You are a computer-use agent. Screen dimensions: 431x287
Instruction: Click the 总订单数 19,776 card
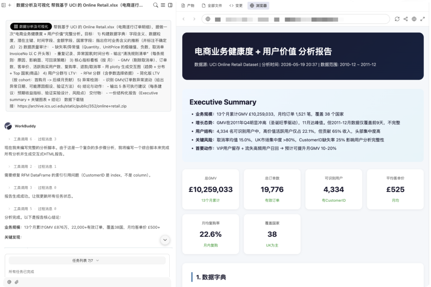[x=272, y=190]
